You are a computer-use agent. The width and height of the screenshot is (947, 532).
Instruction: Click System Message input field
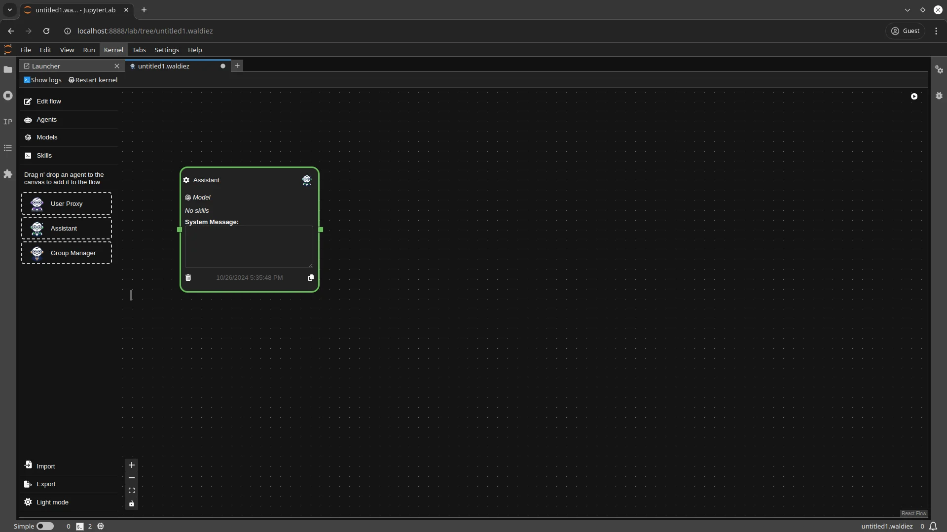tap(249, 247)
